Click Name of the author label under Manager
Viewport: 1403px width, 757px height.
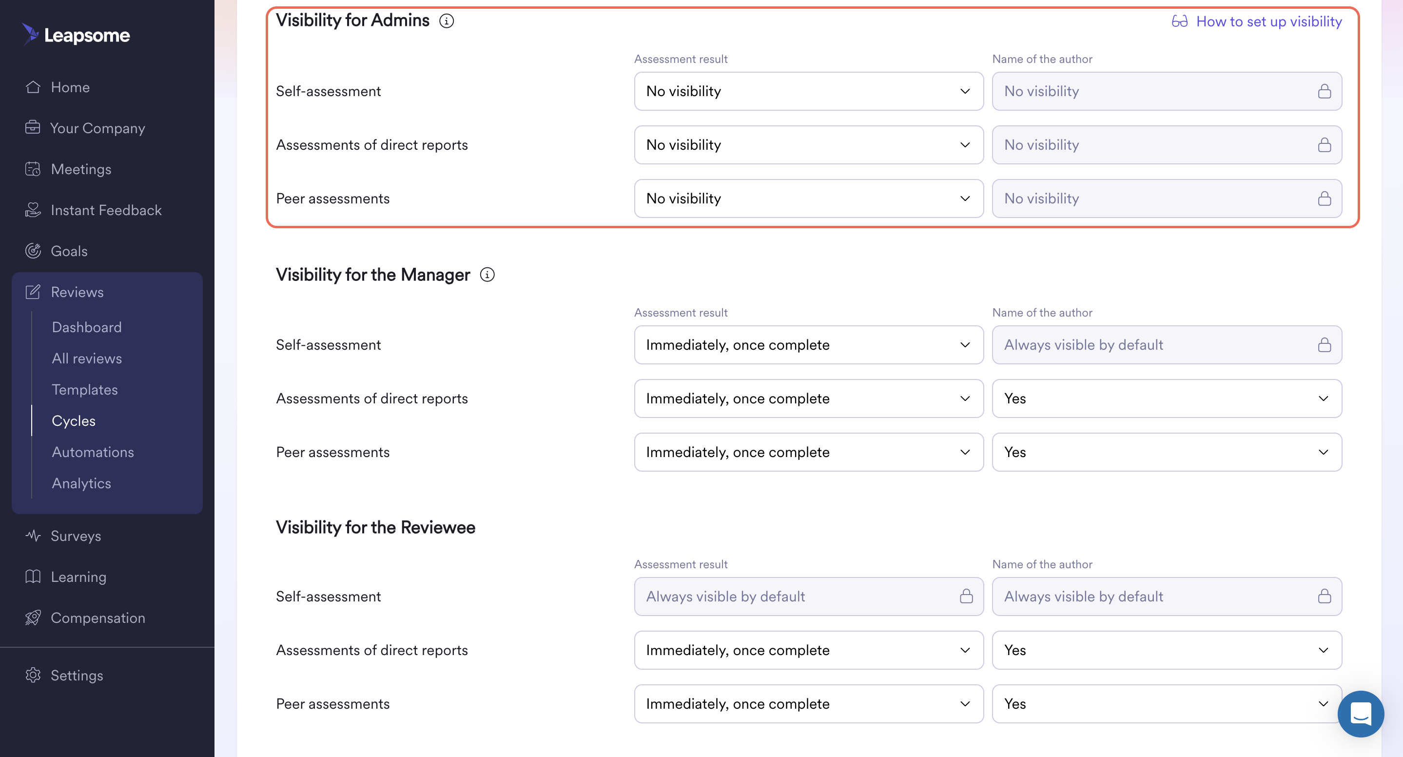tap(1042, 312)
